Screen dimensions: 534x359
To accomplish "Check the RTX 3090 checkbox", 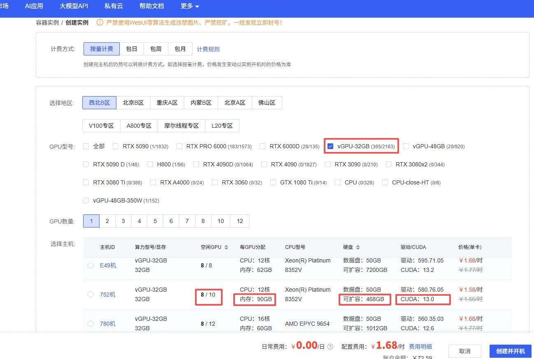I will coord(328,164).
